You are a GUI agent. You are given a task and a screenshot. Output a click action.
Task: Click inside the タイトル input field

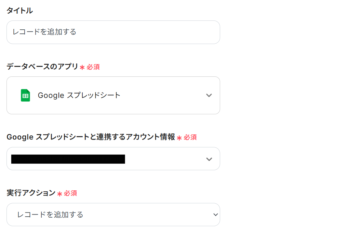tap(113, 32)
